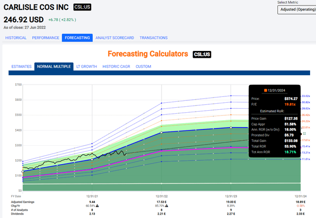Click the 12/31/22 fiscal year date label

coord(161,196)
